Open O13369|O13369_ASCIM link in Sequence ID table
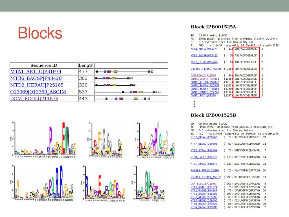The height and width of the screenshot is (217, 289). 38,92
